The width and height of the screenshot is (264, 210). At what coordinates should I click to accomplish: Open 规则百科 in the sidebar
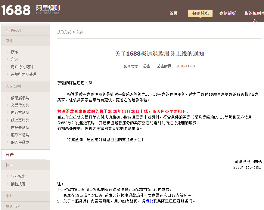[x=26, y=206]
